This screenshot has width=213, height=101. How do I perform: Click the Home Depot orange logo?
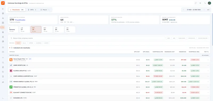tap(11, 60)
